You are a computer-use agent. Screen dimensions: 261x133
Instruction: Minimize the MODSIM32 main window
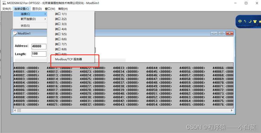point(235,3)
